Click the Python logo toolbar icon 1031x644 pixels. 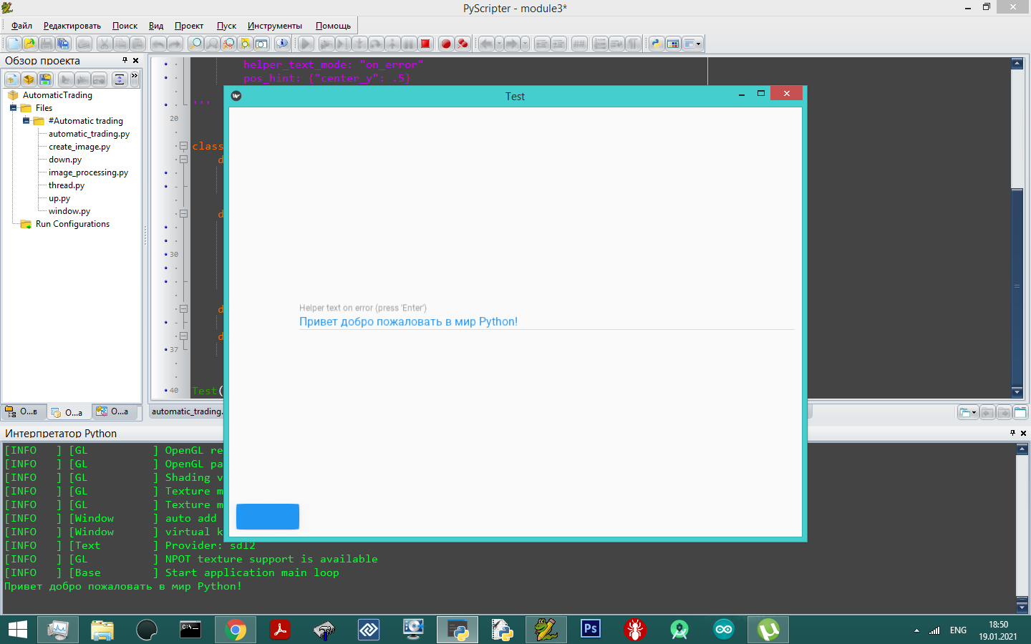click(x=656, y=44)
